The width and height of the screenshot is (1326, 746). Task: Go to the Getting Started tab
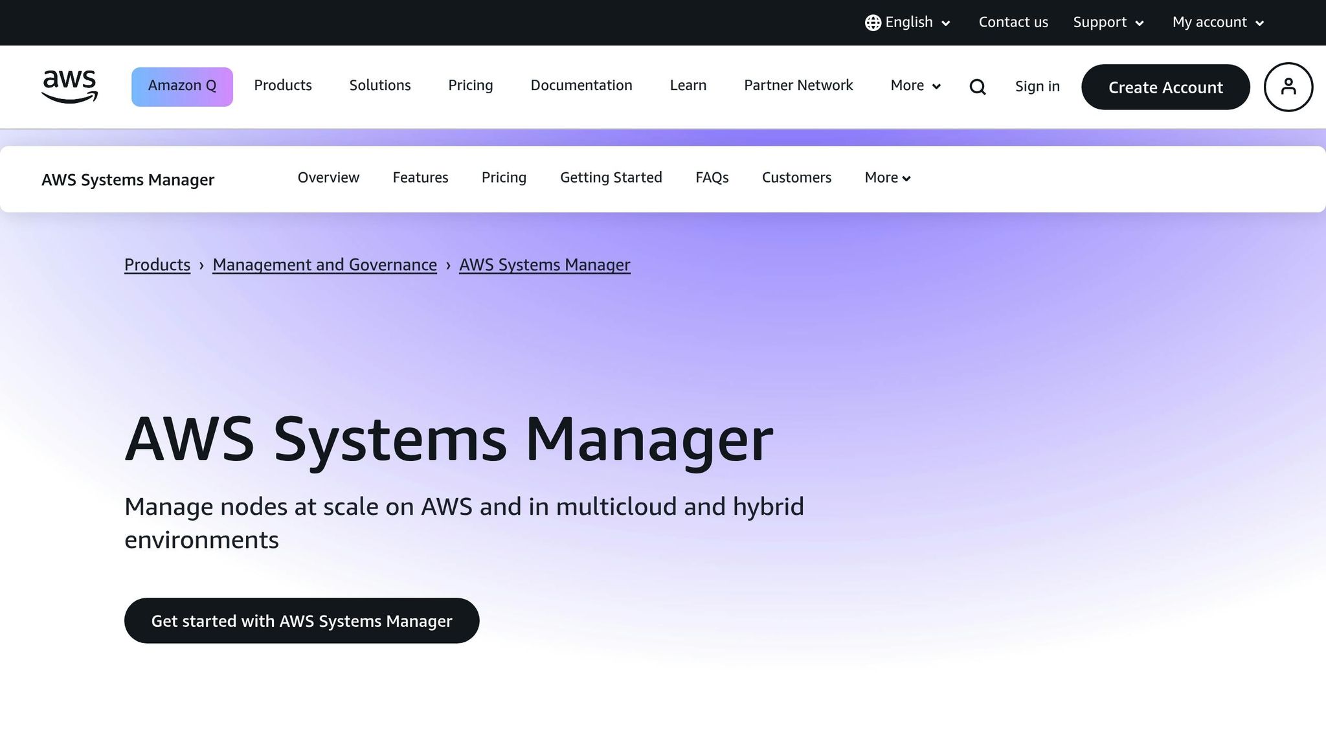[611, 177]
